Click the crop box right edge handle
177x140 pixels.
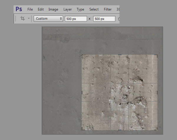(x=158, y=93)
